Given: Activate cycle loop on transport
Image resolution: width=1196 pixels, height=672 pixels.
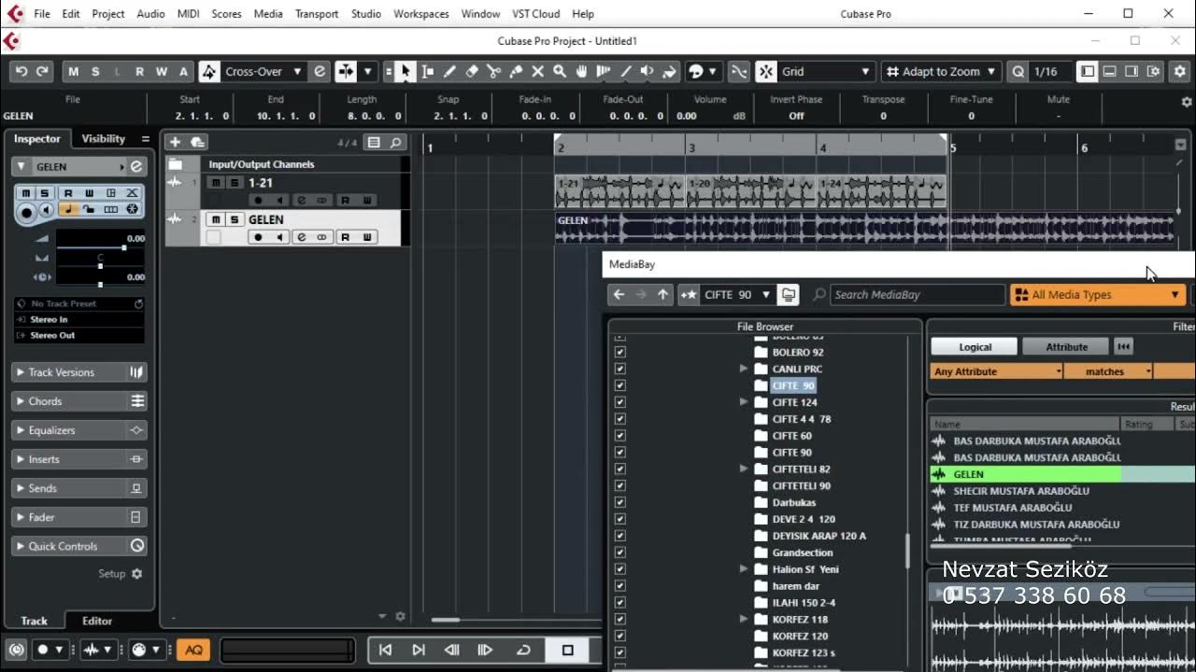Looking at the screenshot, I should point(523,650).
